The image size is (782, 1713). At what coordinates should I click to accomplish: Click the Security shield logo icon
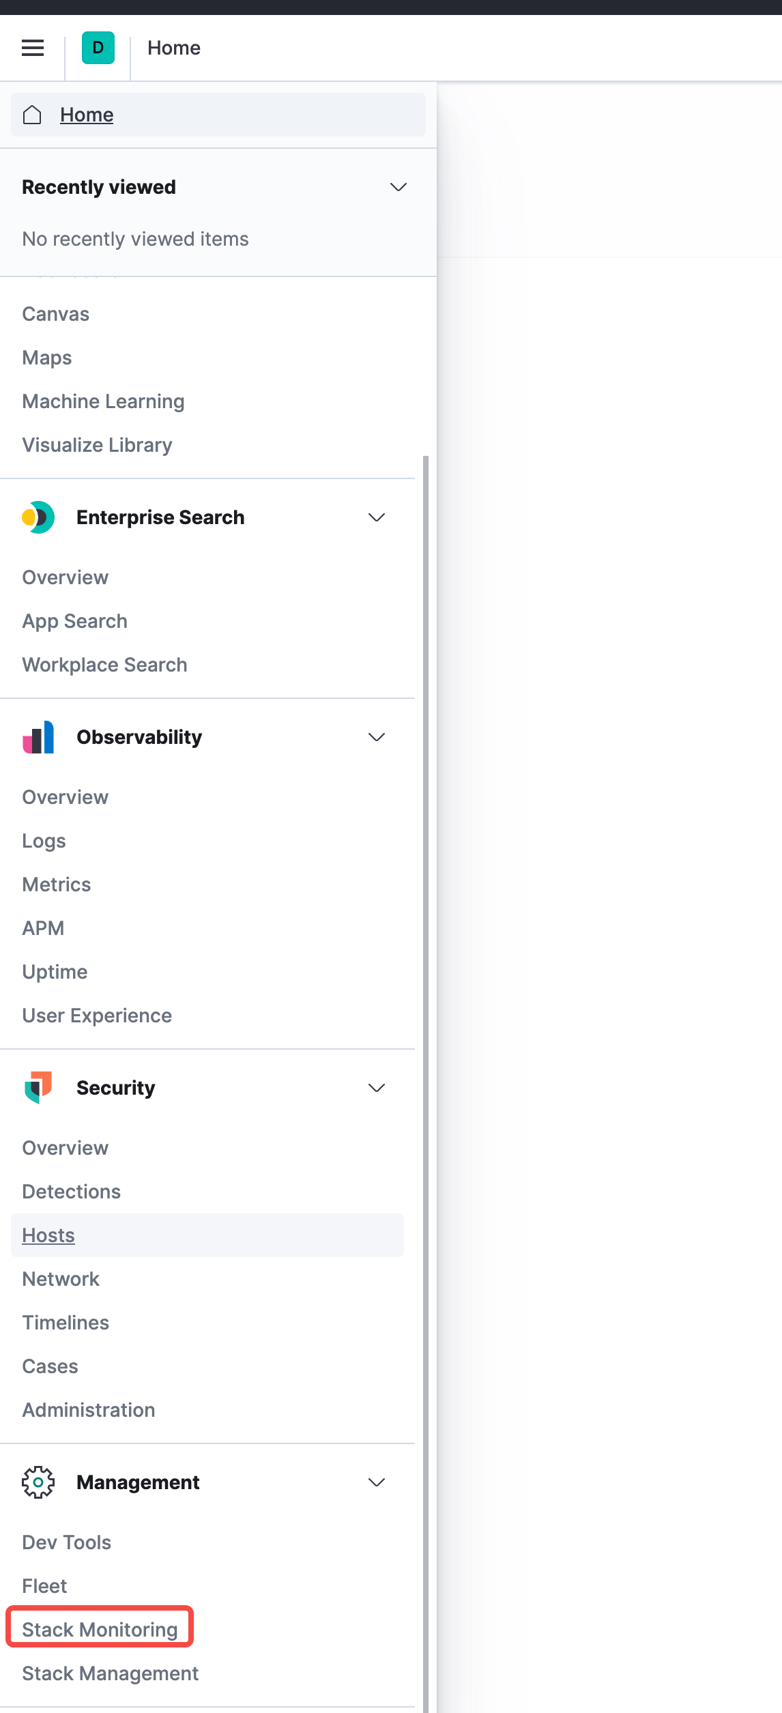click(38, 1088)
